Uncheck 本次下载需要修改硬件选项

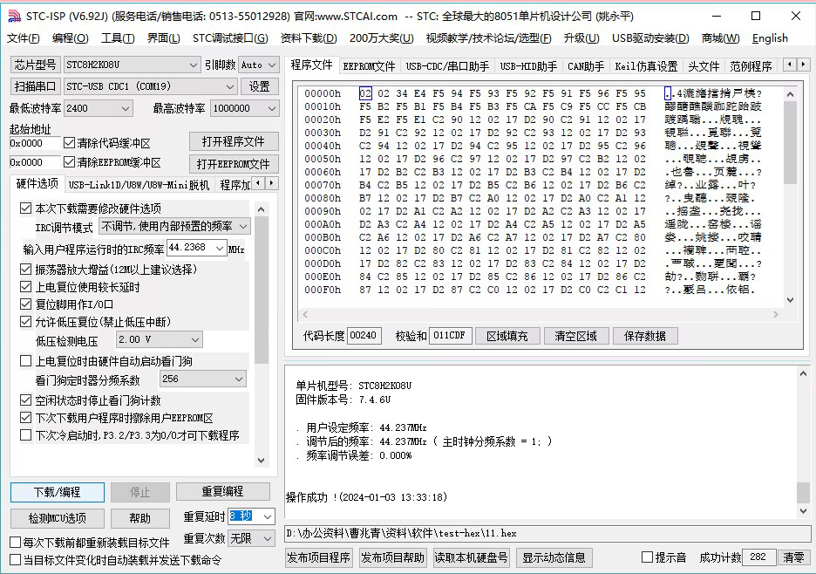(25, 208)
